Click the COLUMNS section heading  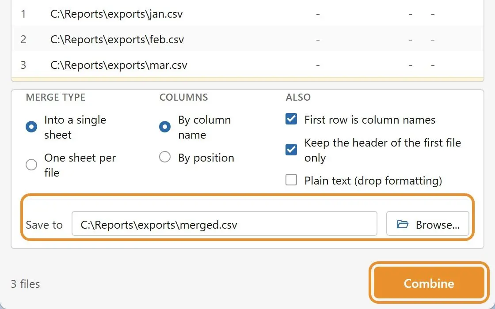coord(184,97)
